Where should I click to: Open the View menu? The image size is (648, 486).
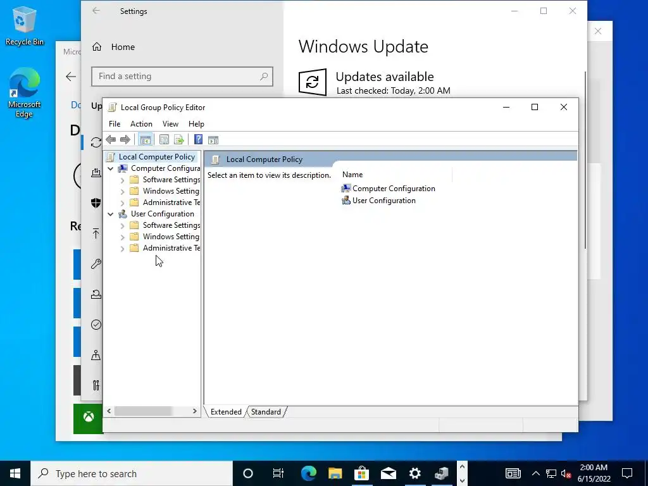pos(170,124)
